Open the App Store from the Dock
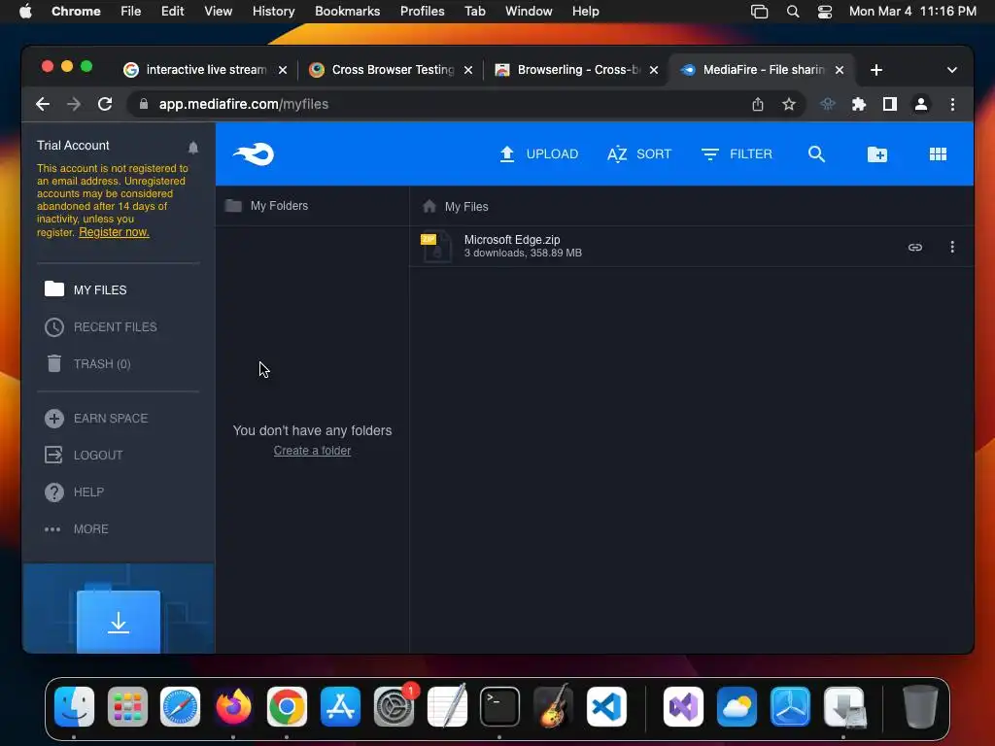 340,707
